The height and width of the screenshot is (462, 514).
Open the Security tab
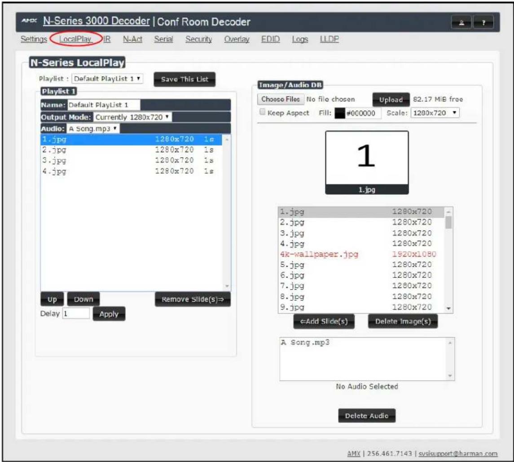[x=199, y=39]
